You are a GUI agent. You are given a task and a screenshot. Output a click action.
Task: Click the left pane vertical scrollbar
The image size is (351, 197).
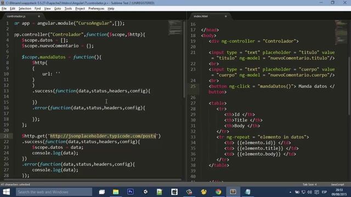tap(184, 60)
